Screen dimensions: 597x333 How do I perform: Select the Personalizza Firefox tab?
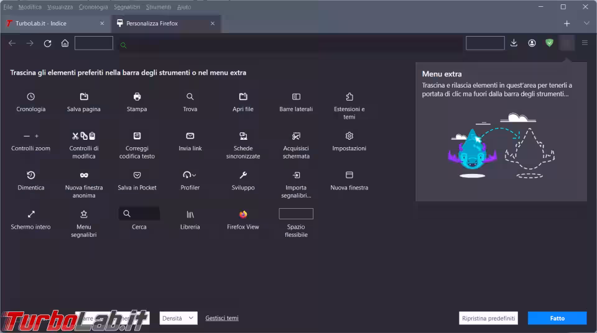166,23
